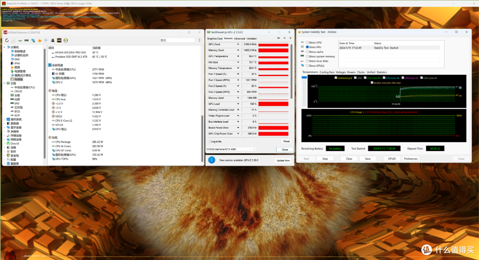479x260 pixels.
Task: Click the gauge sensor toolbar icon in AIDA64
Action: click(66, 40)
